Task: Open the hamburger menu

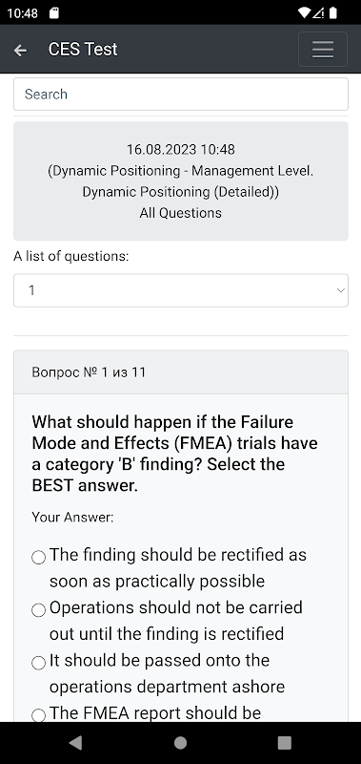Action: click(323, 50)
